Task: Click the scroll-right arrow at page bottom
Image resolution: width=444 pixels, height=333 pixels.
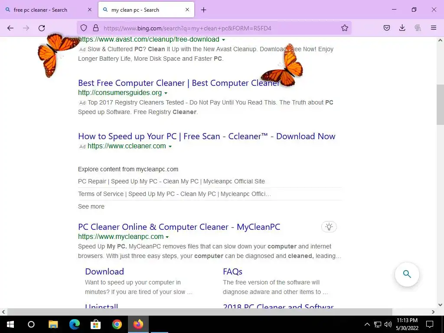Action: 433,312
